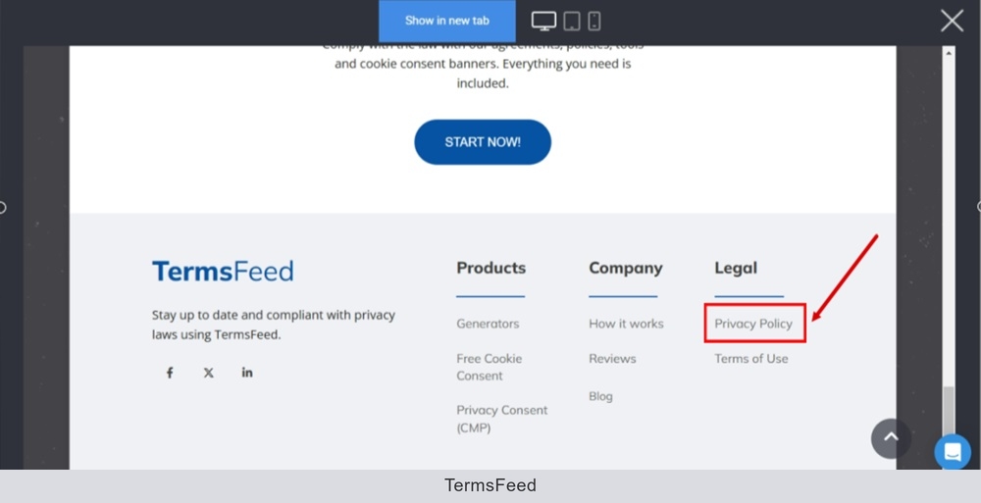Image resolution: width=981 pixels, height=503 pixels.
Task: Click the TermsFeed caption below the preview
Action: (x=490, y=485)
